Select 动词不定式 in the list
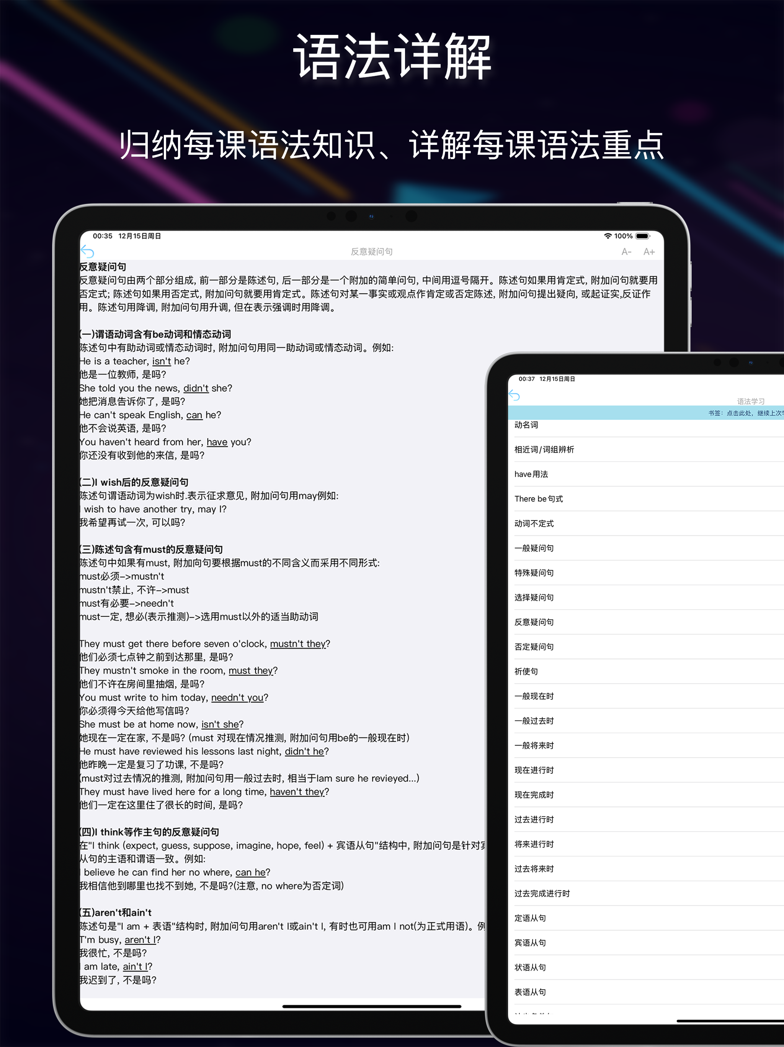This screenshot has width=784, height=1047. 534,523
